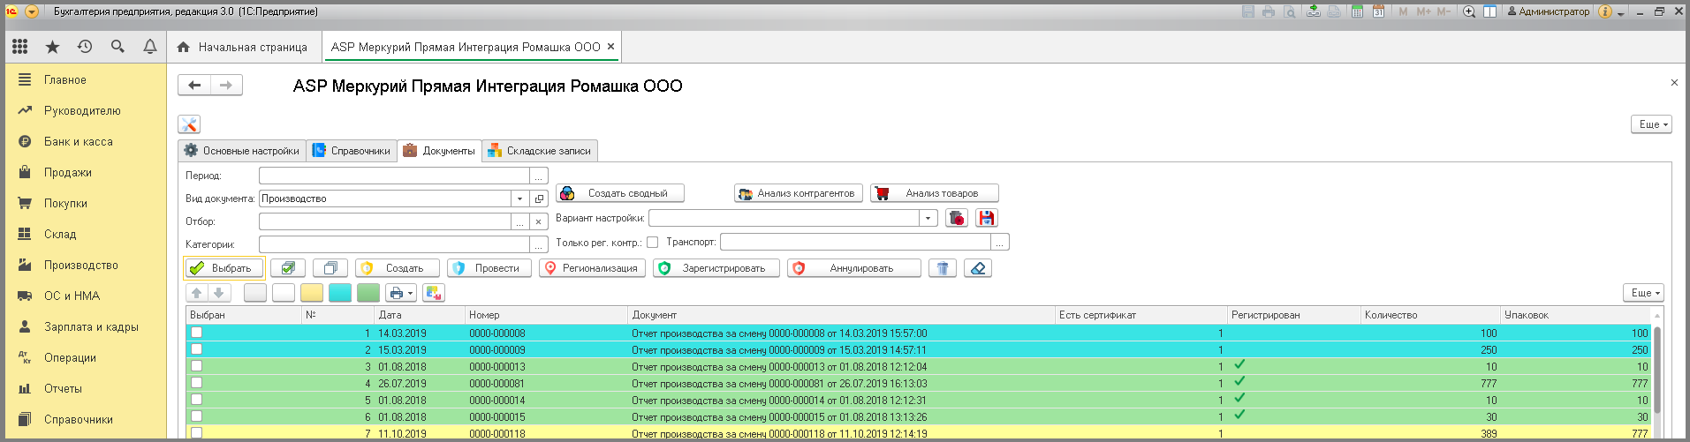Click the Выбрать button

coord(224,268)
